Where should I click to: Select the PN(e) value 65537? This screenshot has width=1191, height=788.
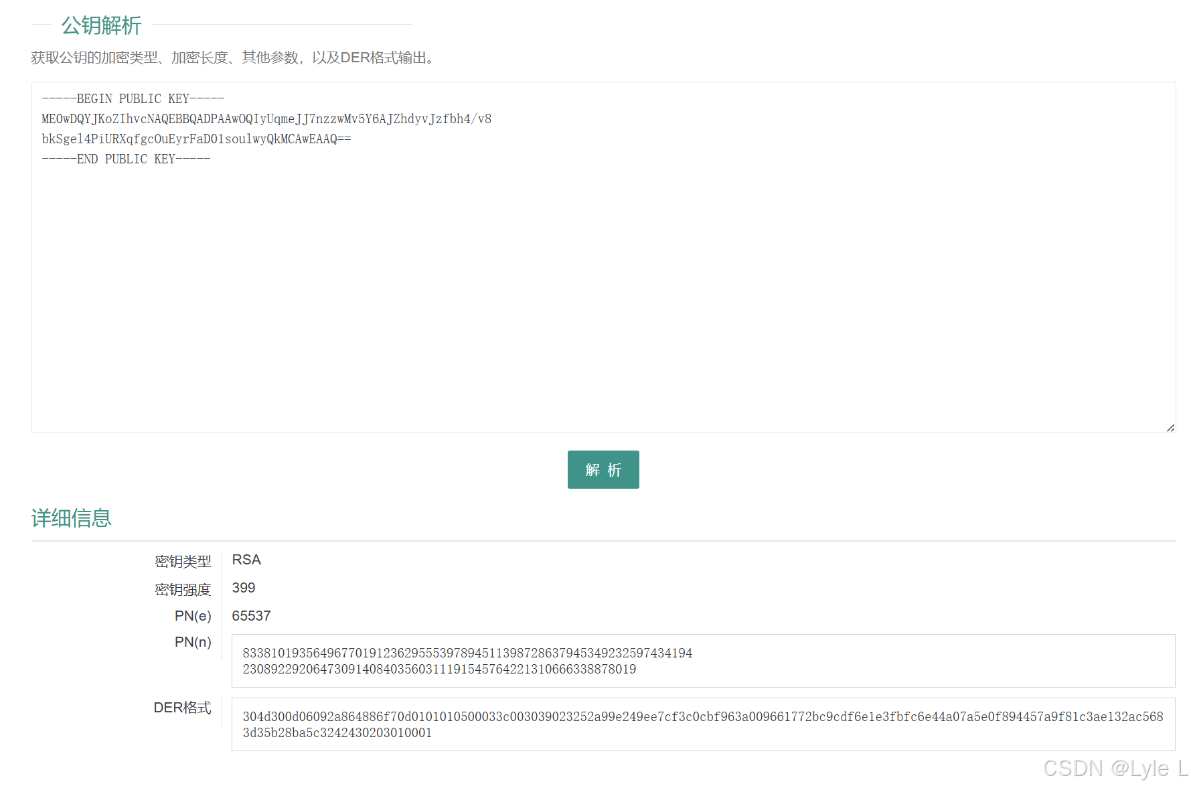(251, 615)
